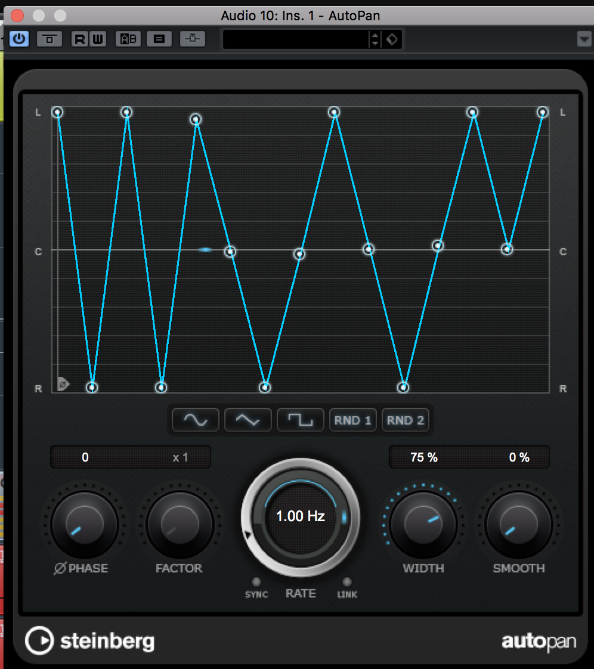Open the plug-in functions dropdown arrow at far right
The height and width of the screenshot is (669, 594).
584,39
